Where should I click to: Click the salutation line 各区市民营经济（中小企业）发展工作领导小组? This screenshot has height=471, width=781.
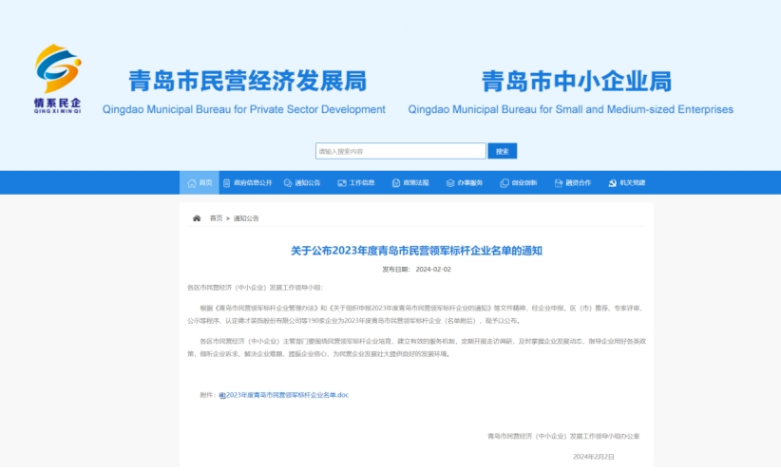coord(255,288)
